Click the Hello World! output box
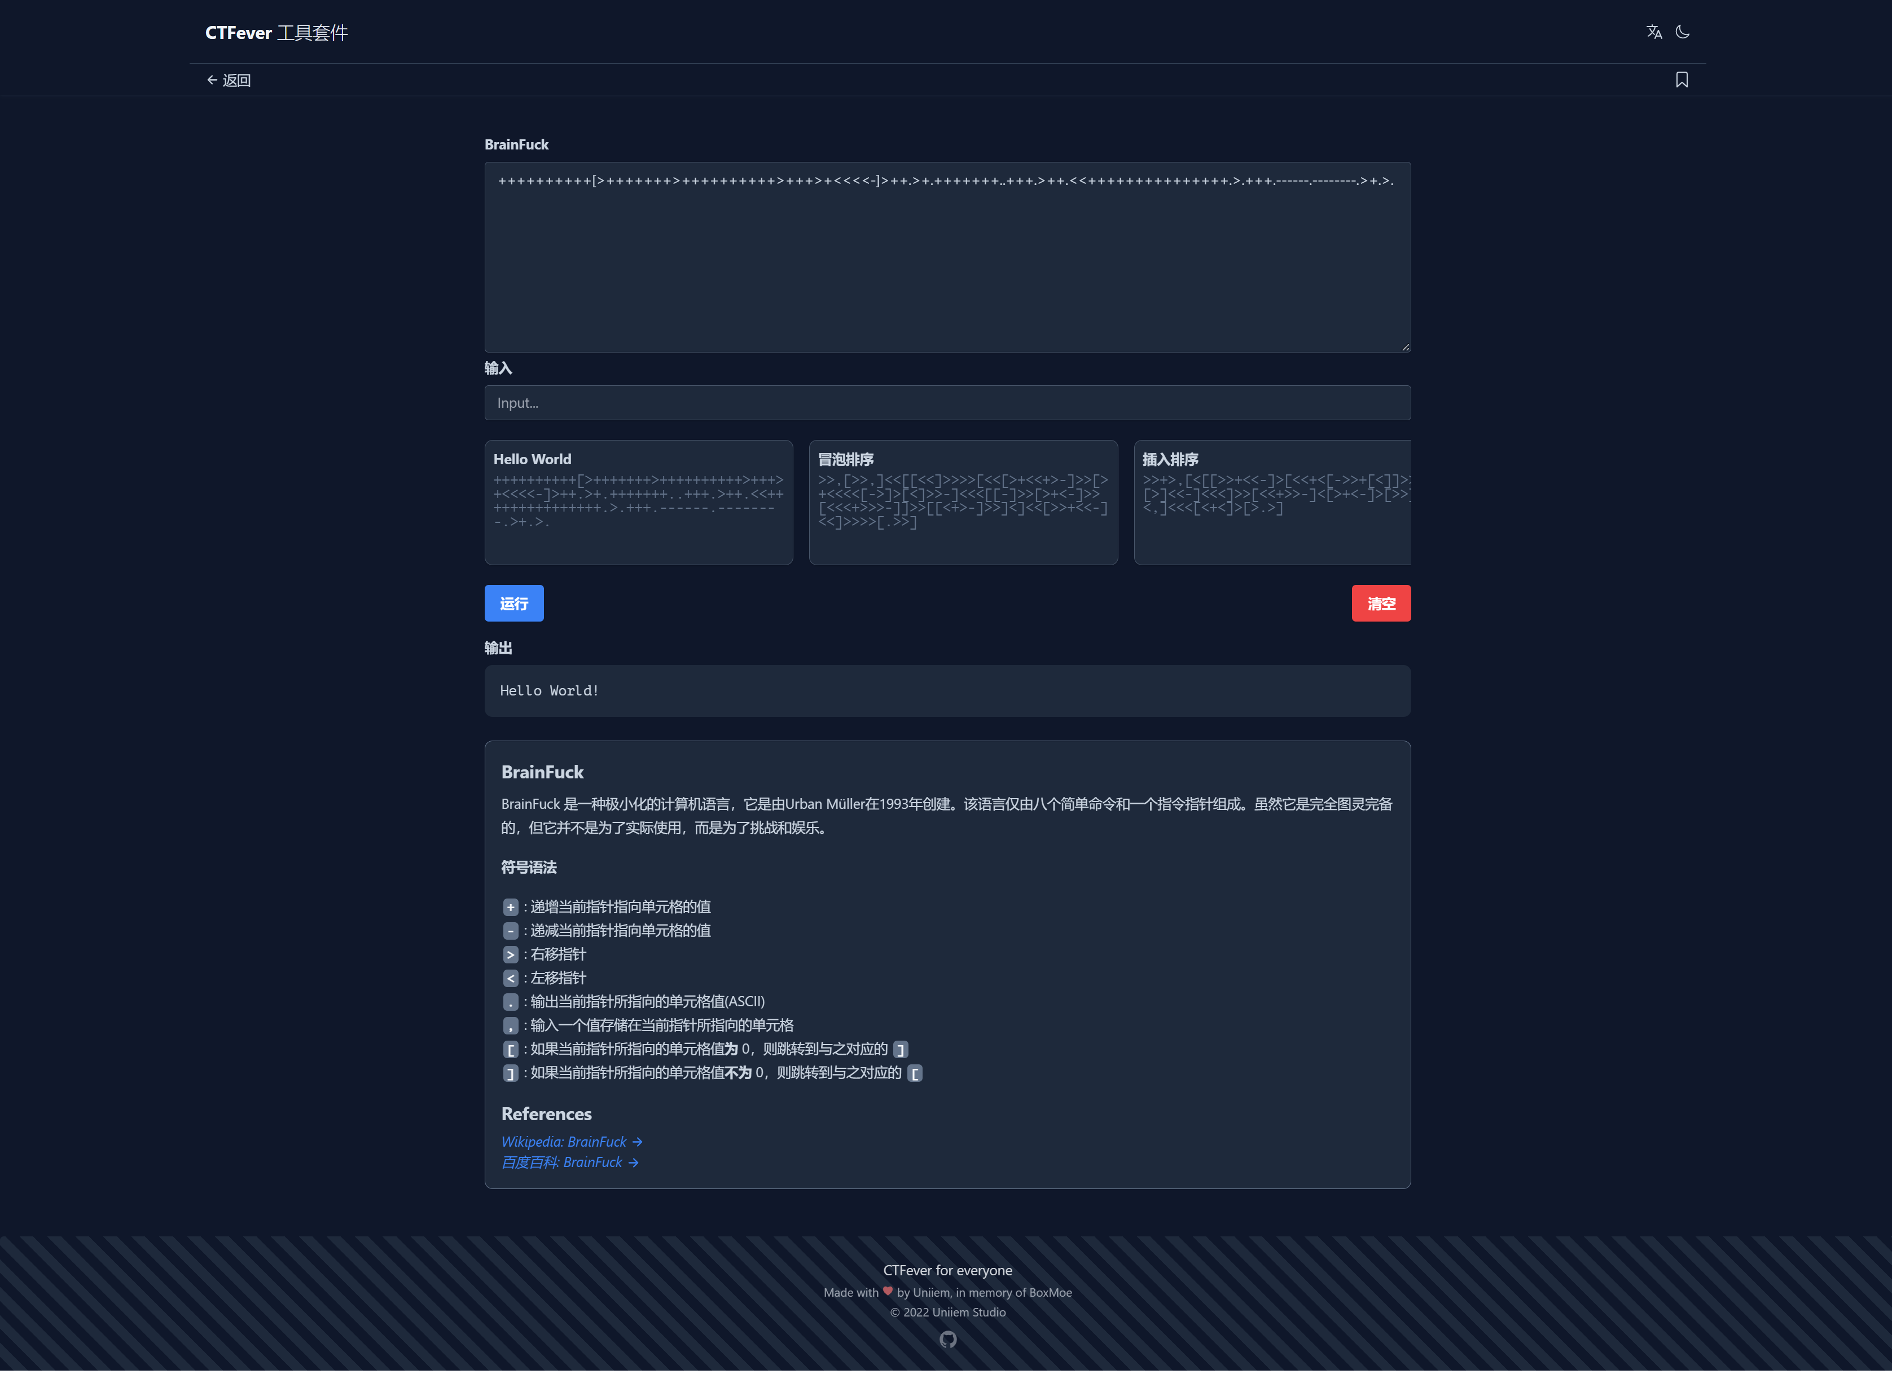The image size is (1892, 1374). click(947, 691)
